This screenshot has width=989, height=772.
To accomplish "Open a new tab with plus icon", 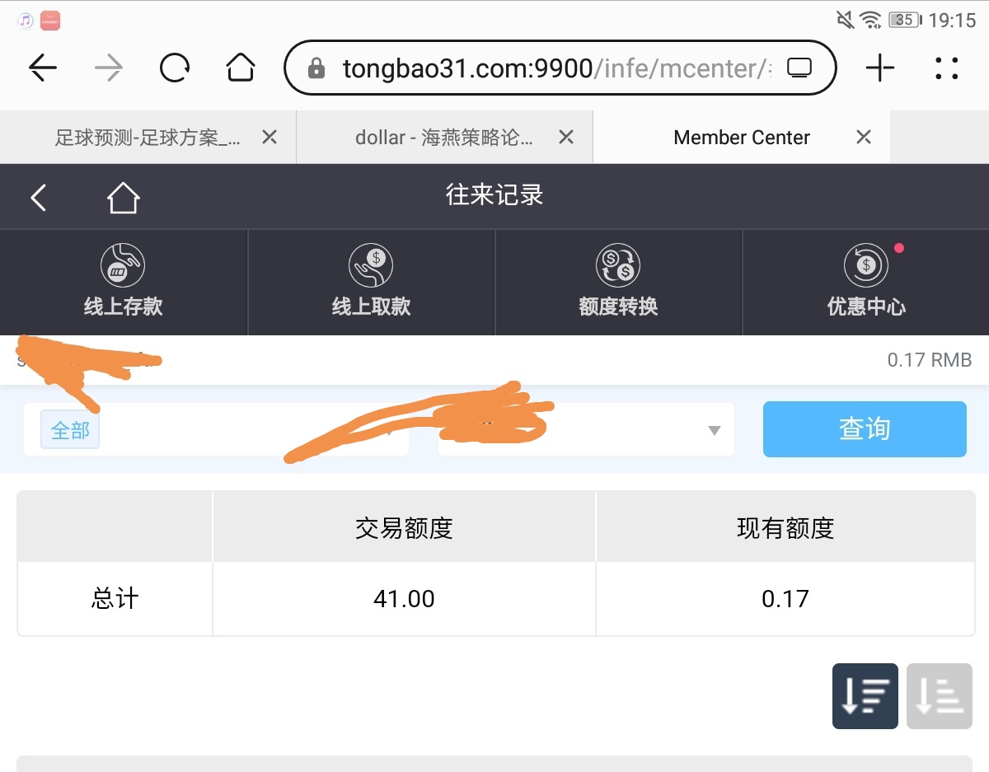I will tap(879, 68).
